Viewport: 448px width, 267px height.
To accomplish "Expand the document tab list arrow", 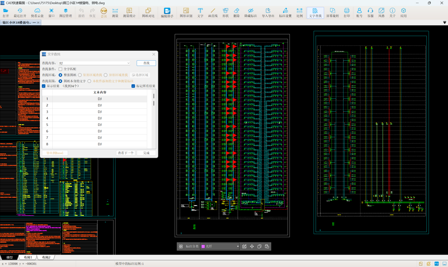I will 444,23.
